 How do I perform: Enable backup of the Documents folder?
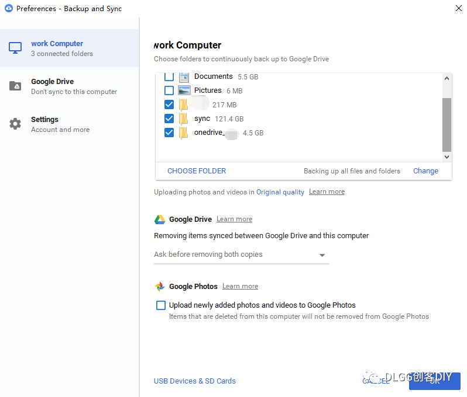[169, 76]
